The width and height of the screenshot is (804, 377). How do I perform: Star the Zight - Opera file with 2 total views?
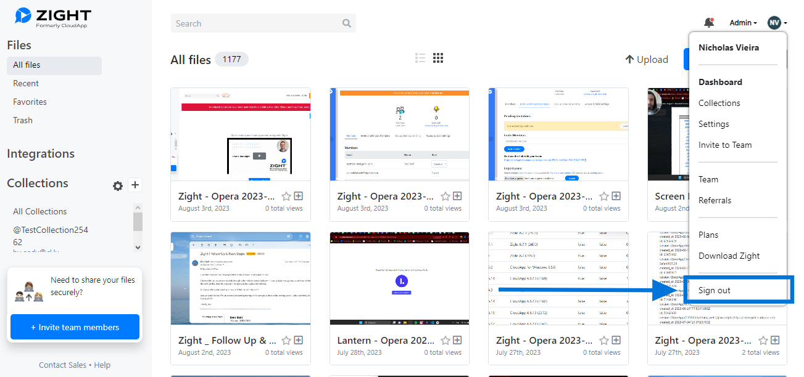point(763,340)
